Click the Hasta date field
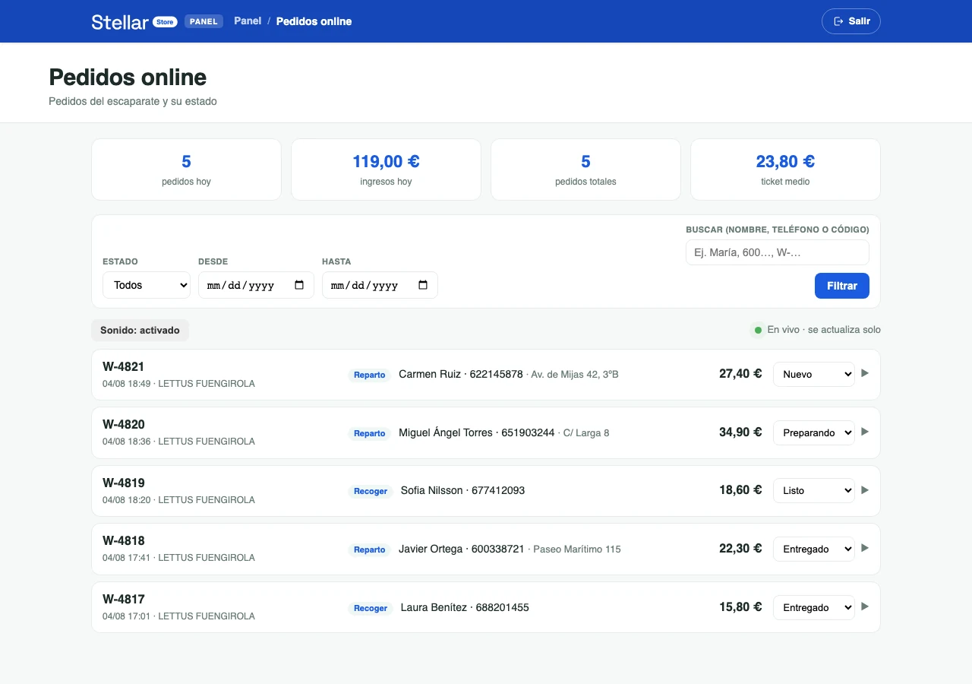 coord(380,285)
